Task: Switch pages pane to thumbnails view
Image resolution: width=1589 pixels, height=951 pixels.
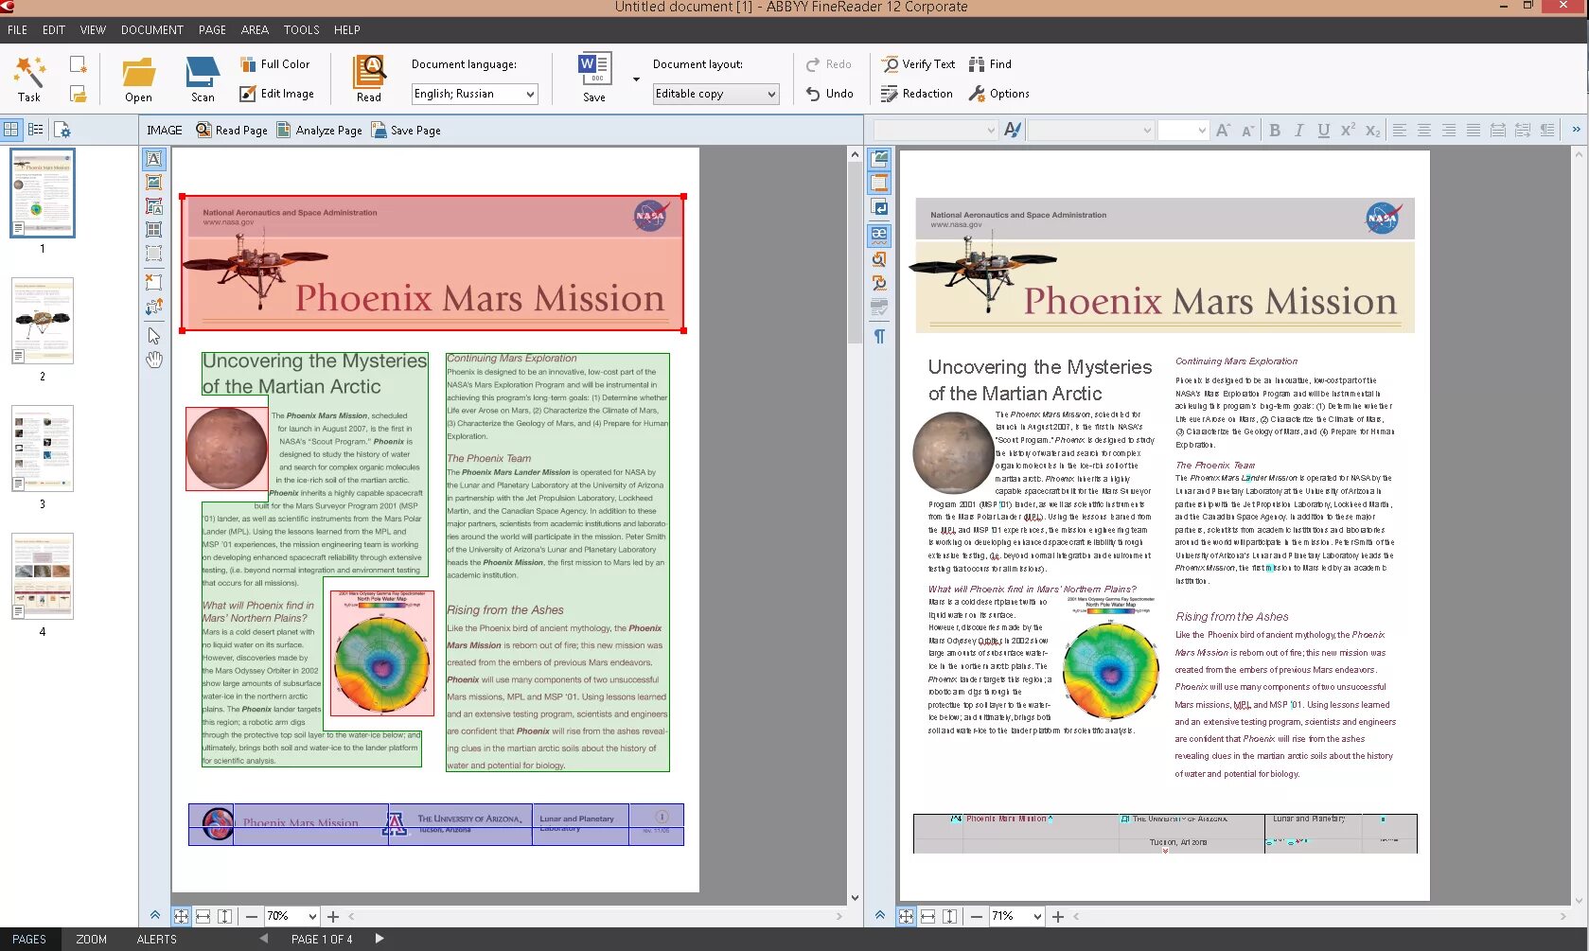Action: pyautogui.click(x=11, y=130)
